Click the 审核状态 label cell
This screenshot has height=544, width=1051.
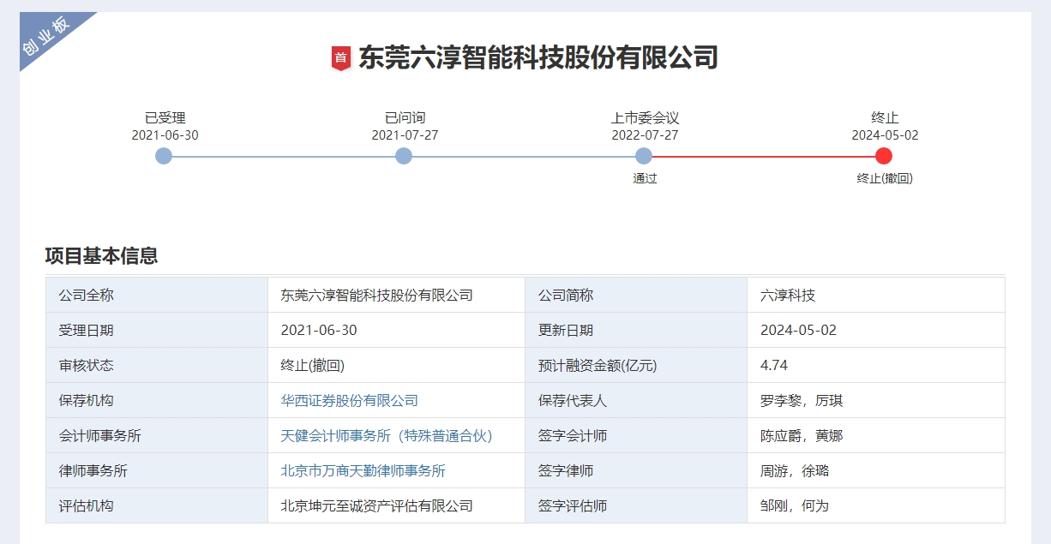click(x=157, y=365)
